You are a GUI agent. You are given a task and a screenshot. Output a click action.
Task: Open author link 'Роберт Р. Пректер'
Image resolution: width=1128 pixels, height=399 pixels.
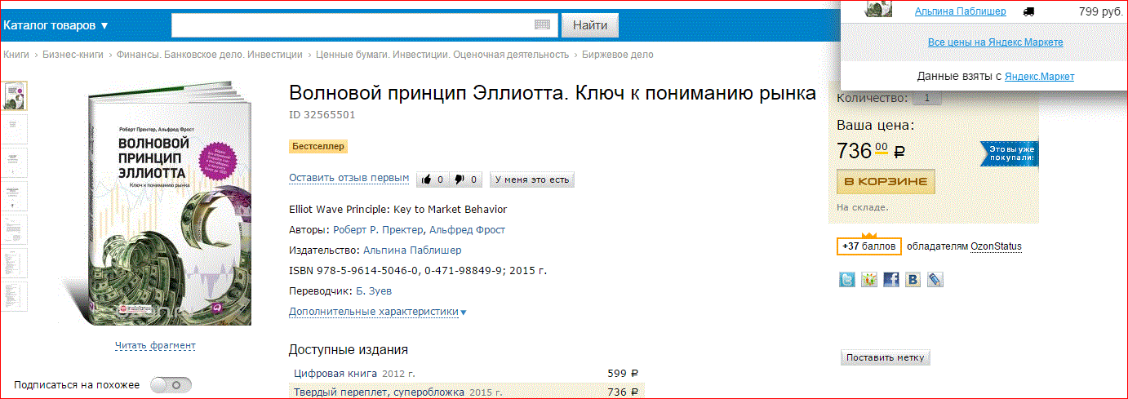pos(378,230)
